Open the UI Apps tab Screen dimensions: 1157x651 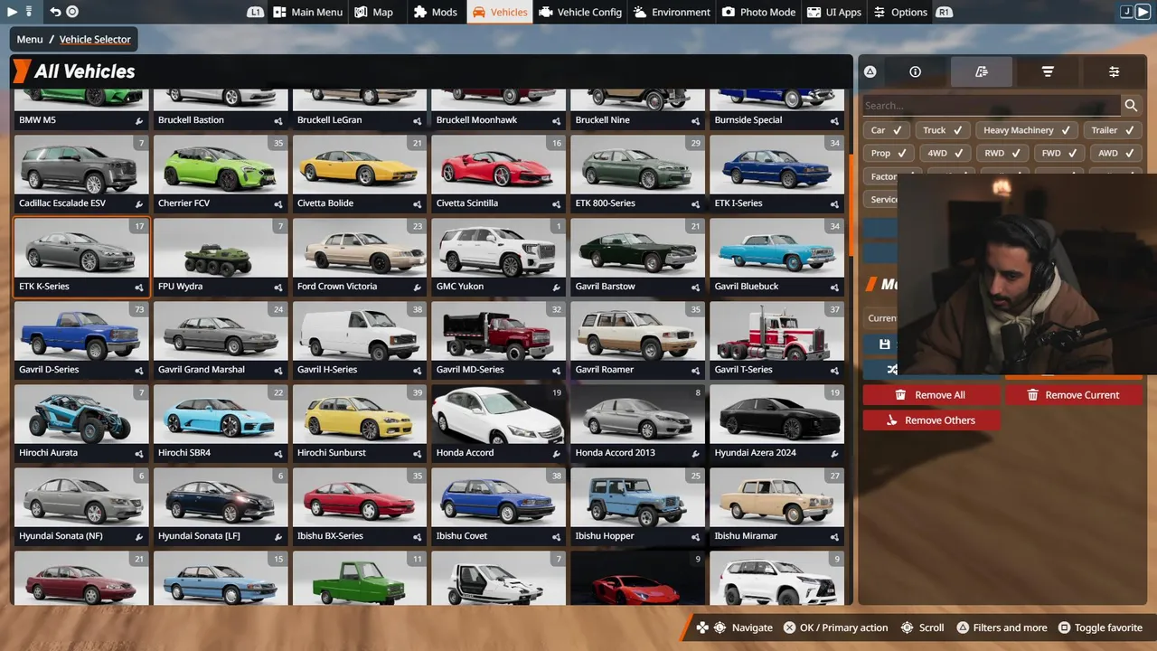pyautogui.click(x=835, y=12)
